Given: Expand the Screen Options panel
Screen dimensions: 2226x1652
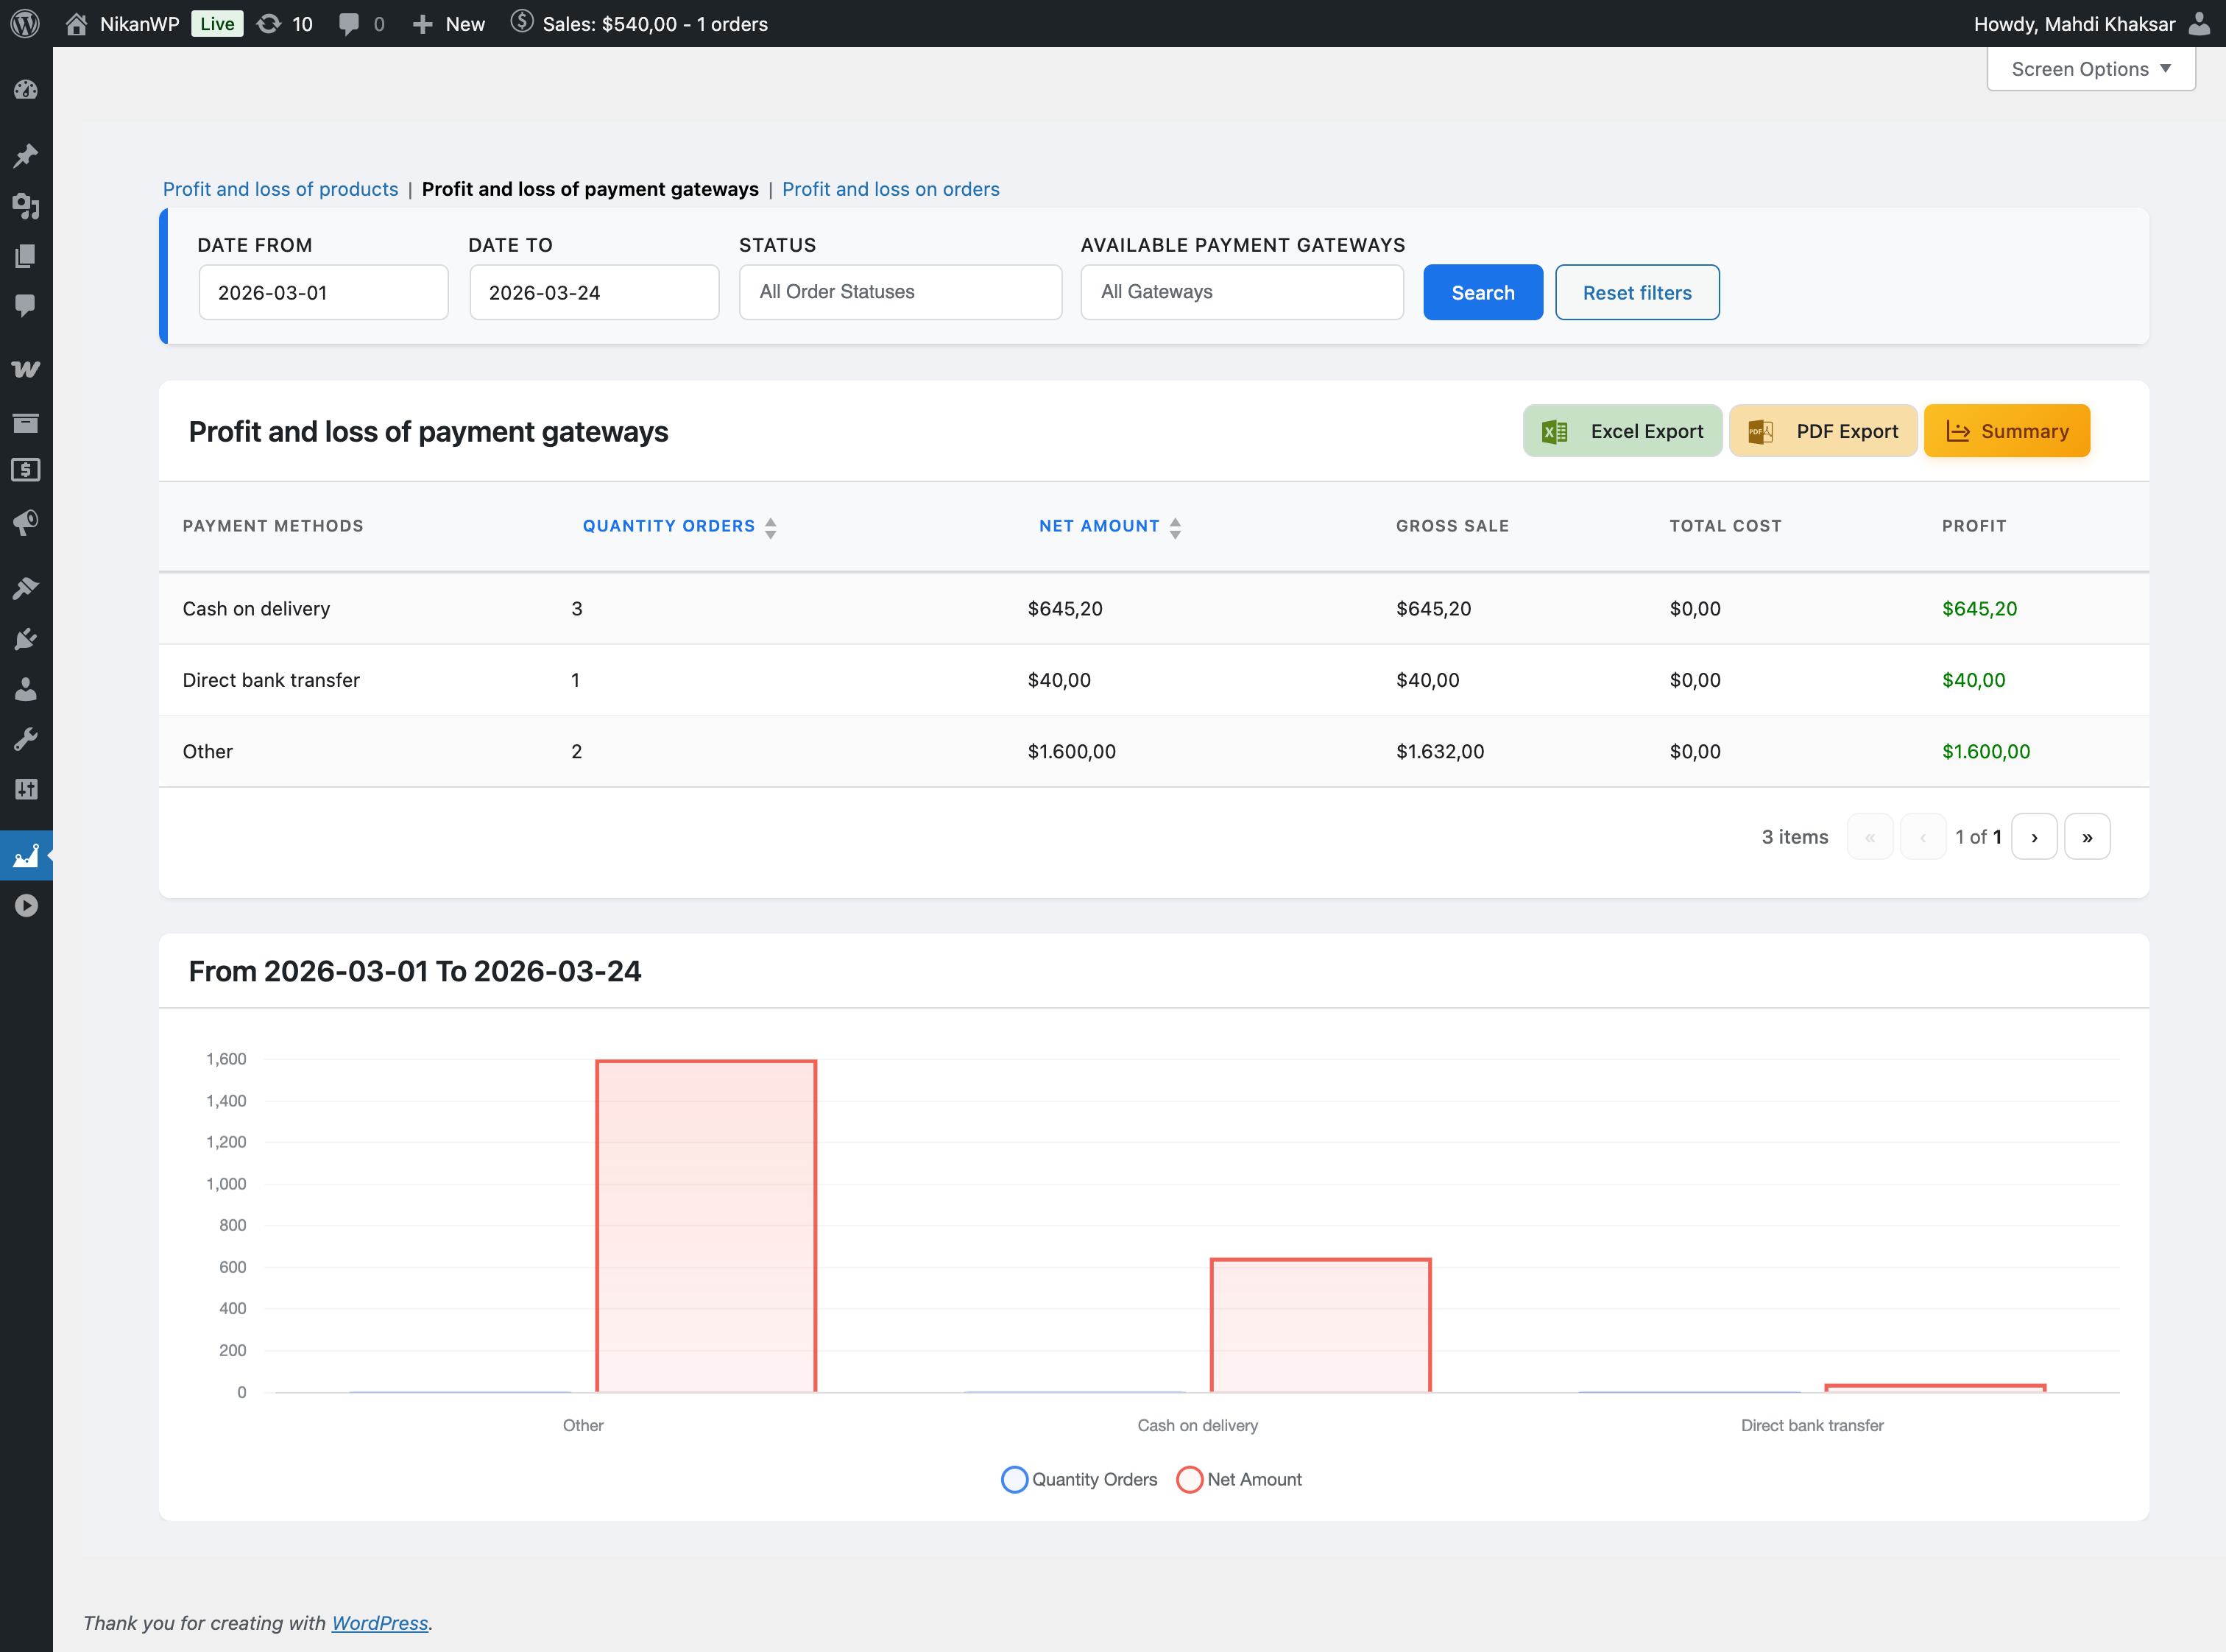Looking at the screenshot, I should point(2090,69).
